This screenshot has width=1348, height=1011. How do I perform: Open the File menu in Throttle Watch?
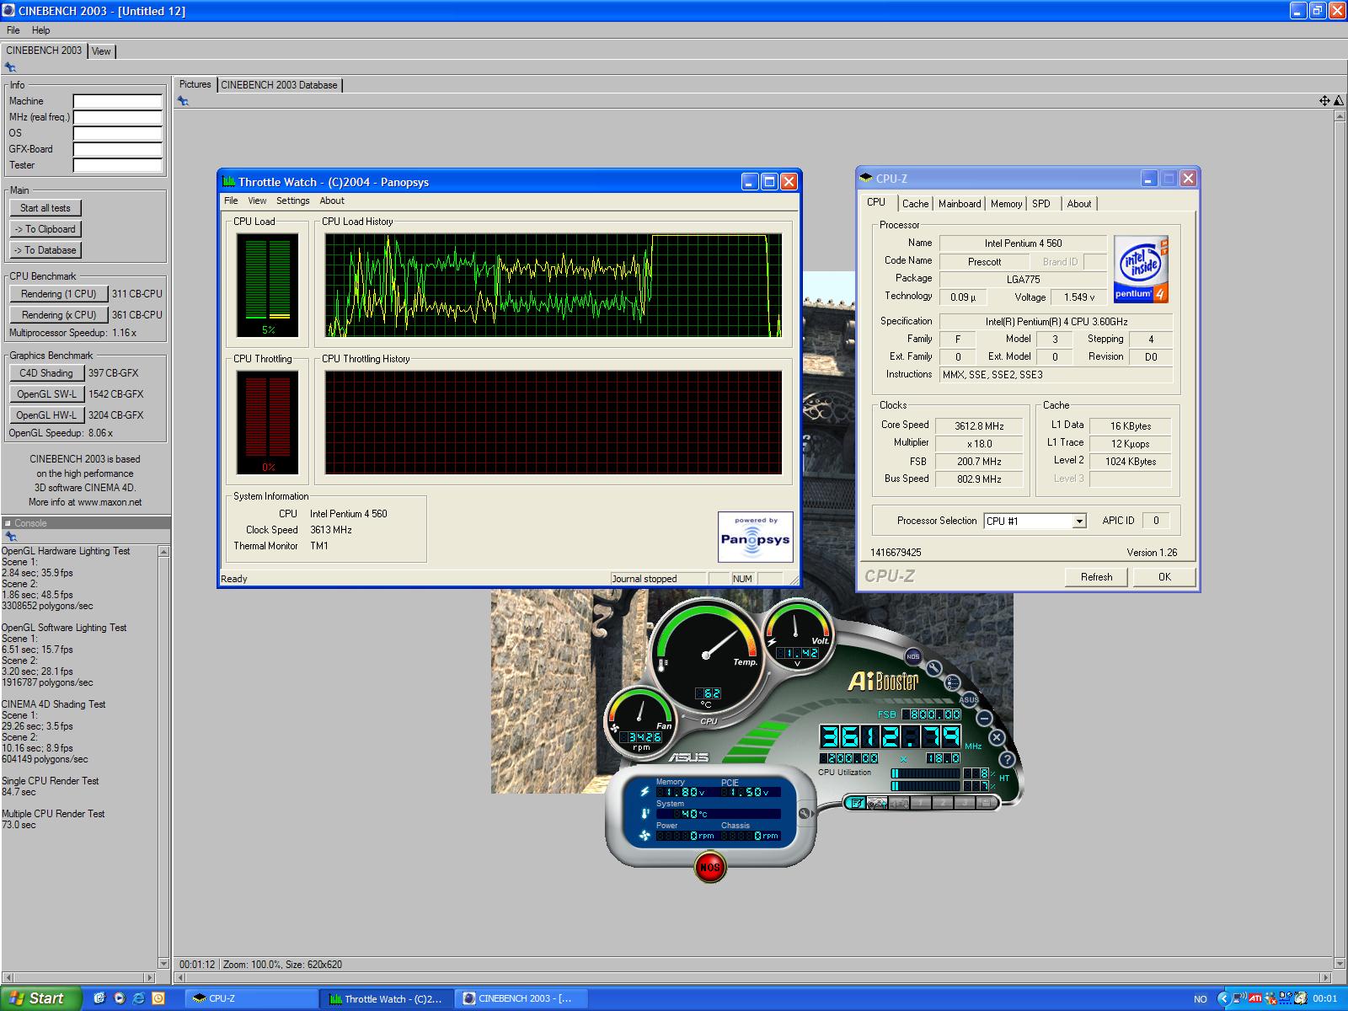point(231,201)
